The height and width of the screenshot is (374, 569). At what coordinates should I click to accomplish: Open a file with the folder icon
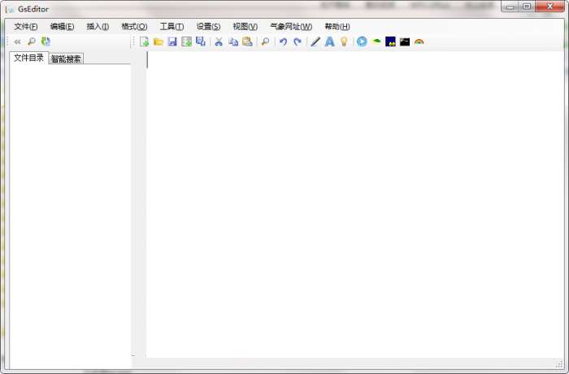pos(159,41)
